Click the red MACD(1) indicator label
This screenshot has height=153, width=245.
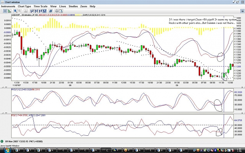pyautogui.click(x=53, y=15)
